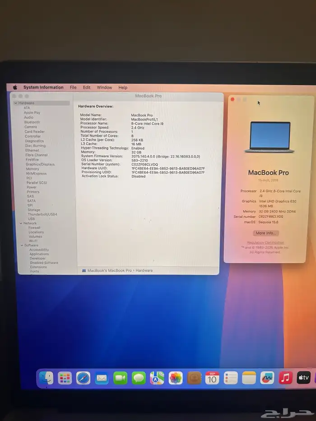Open the Regulatory Certification link
This screenshot has height=421, width=316.
coord(265,243)
